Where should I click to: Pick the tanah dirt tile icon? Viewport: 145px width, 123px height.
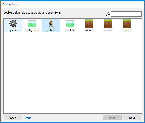pyautogui.click(x=89, y=23)
